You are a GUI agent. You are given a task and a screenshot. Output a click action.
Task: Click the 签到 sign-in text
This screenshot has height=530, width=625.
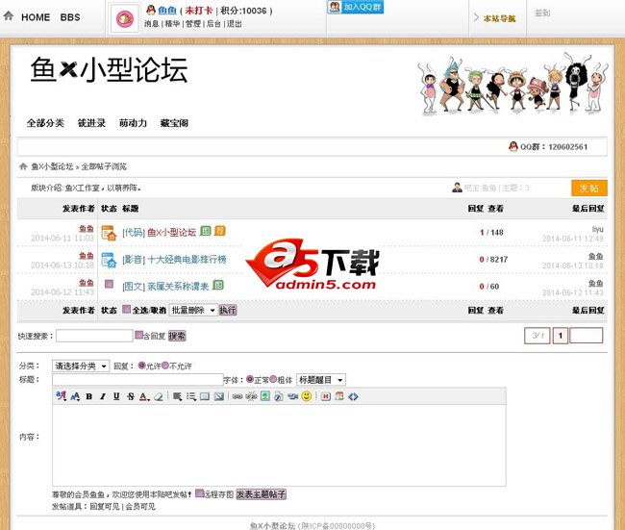pos(542,13)
